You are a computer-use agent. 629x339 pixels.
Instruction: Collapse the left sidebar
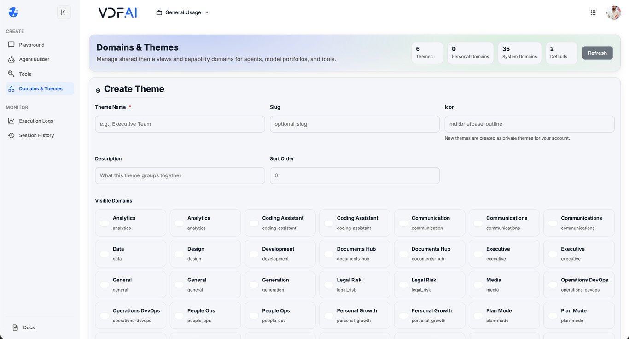pos(64,12)
